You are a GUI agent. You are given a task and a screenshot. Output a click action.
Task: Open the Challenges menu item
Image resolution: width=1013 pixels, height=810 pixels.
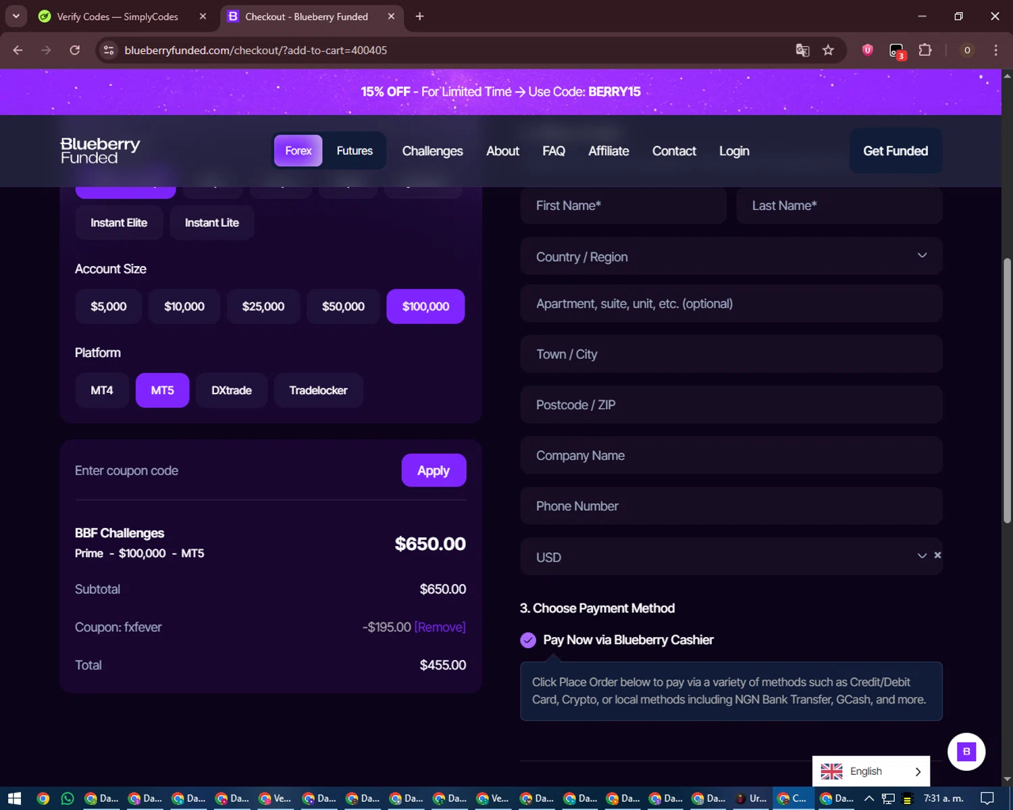(x=432, y=151)
